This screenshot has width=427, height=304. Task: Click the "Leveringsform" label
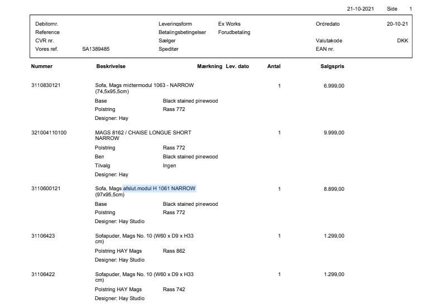pyautogui.click(x=175, y=23)
